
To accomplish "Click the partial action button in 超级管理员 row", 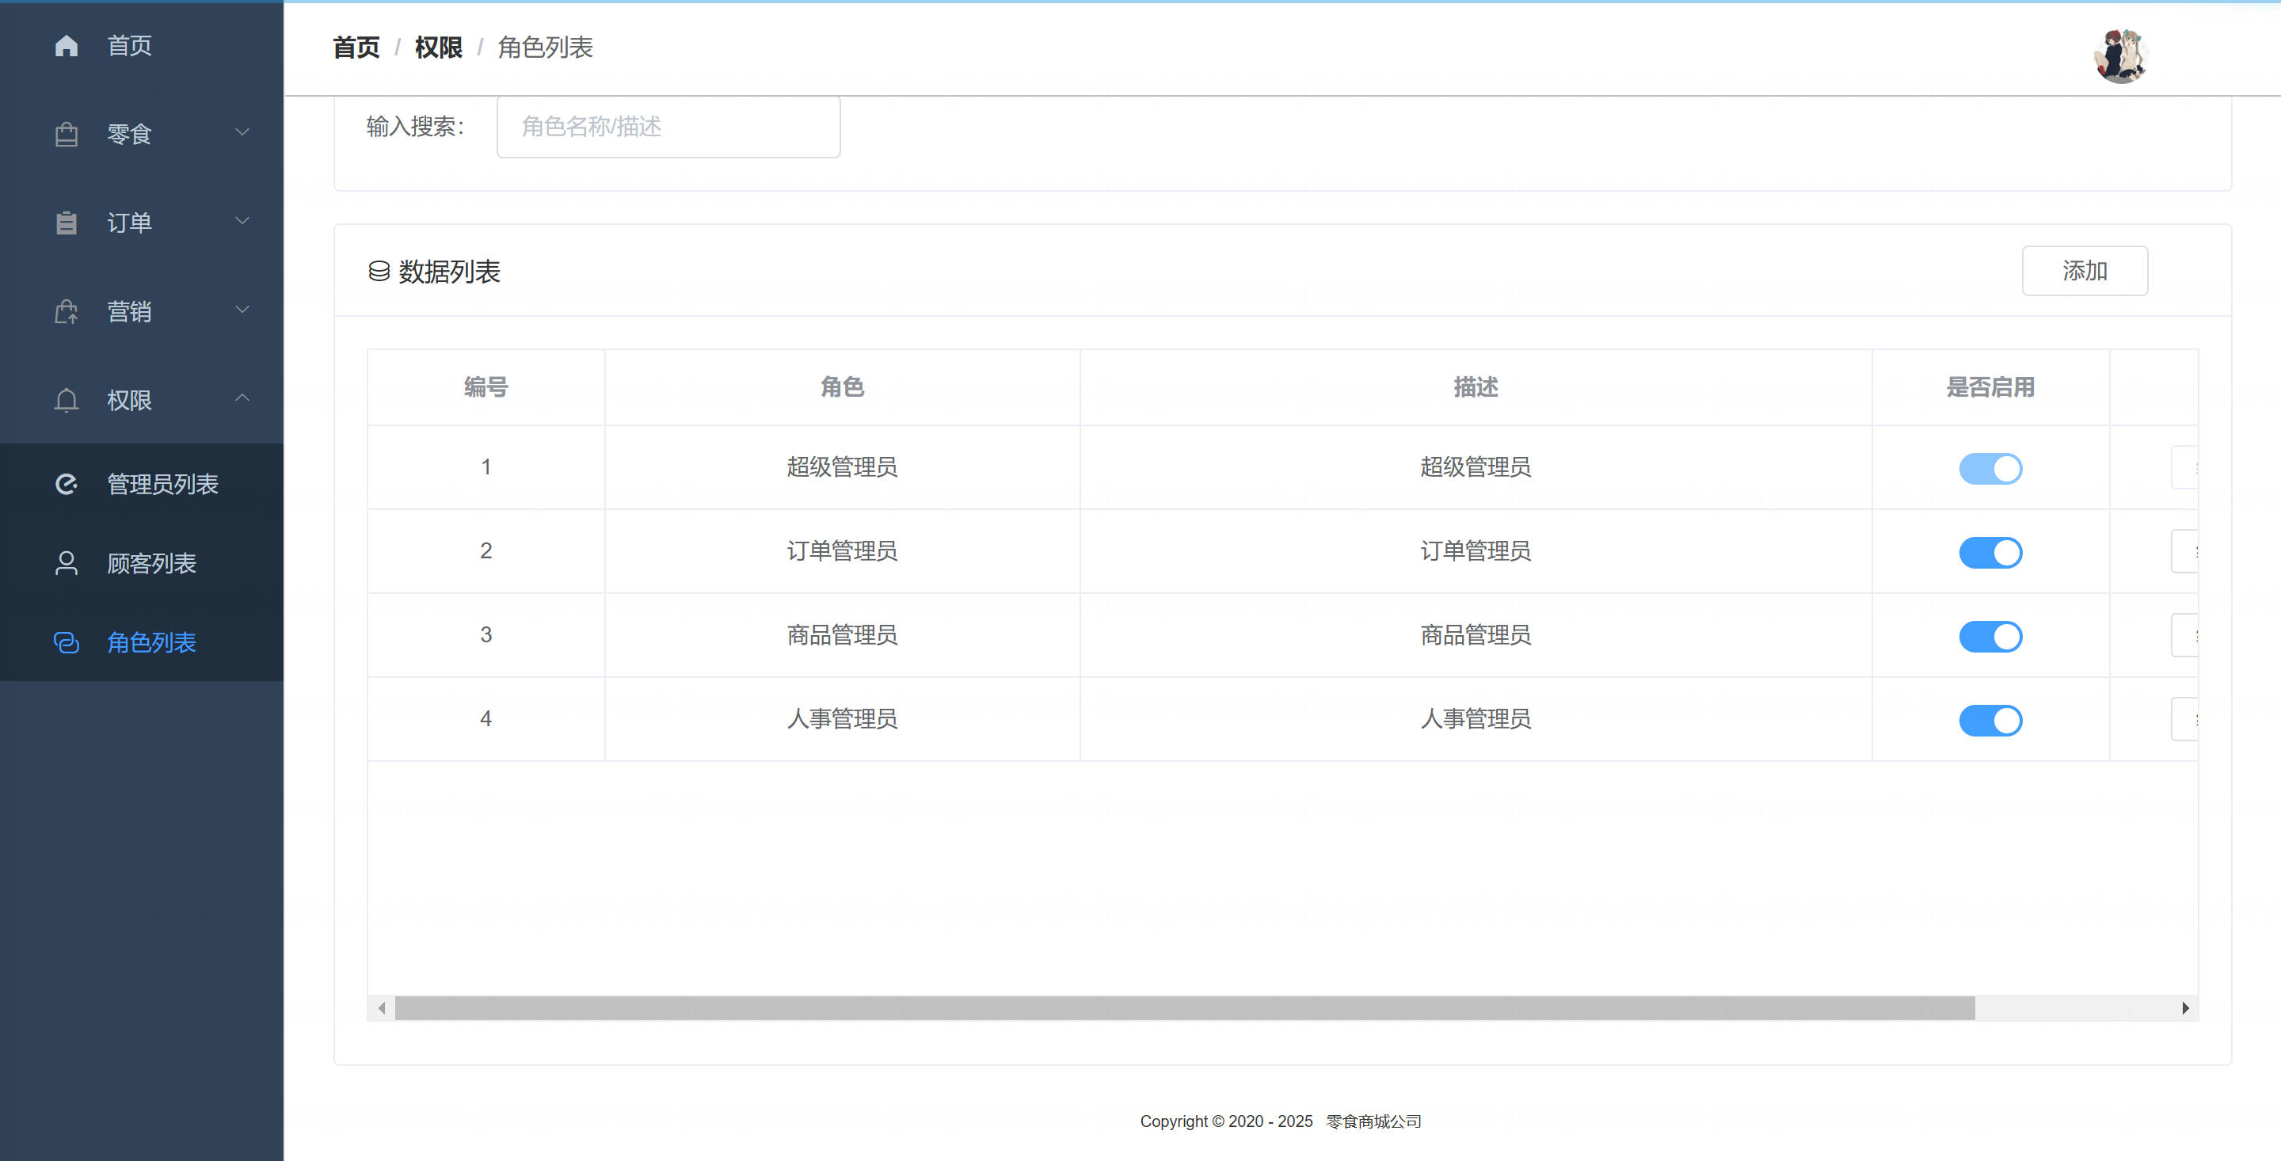I will pos(2184,467).
